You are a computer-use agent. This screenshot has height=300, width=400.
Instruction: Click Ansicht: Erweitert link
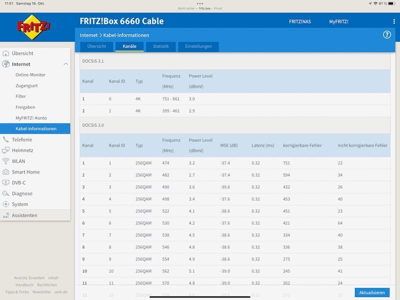[29, 278]
